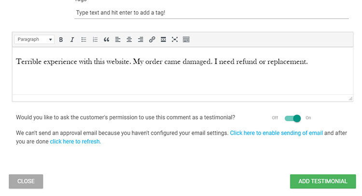Apply italic formatting to text
Image resolution: width=362 pixels, height=196 pixels.
click(x=72, y=39)
